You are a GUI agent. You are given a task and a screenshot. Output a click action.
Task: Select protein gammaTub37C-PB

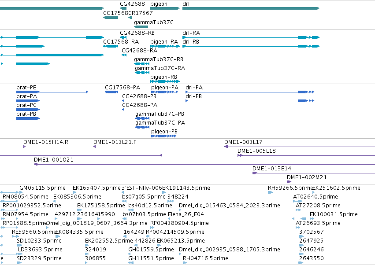tap(160, 114)
